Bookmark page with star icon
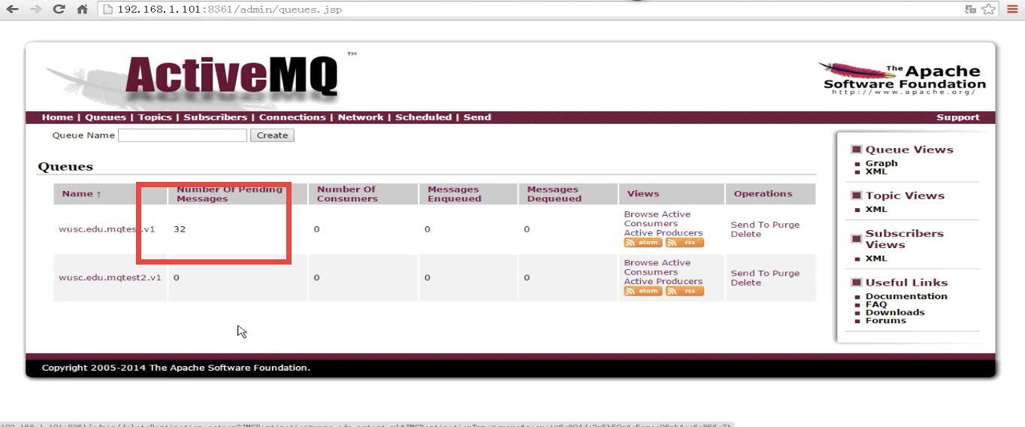The width and height of the screenshot is (1025, 427). pyautogui.click(x=989, y=9)
